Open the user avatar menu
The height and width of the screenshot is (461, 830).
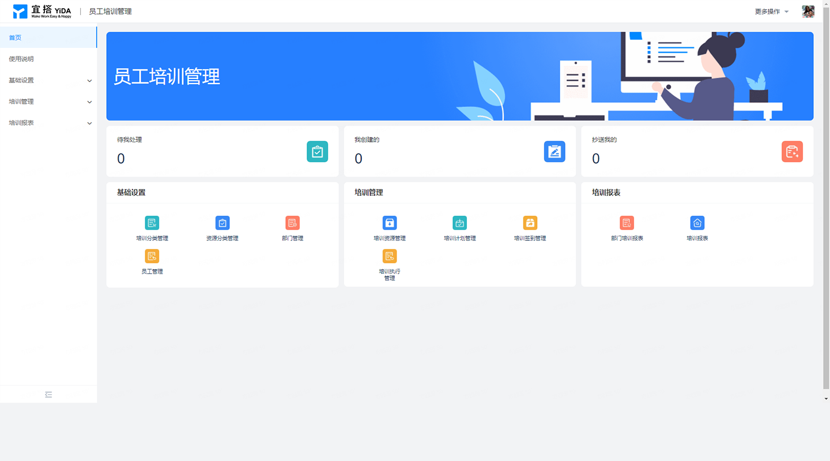point(808,12)
